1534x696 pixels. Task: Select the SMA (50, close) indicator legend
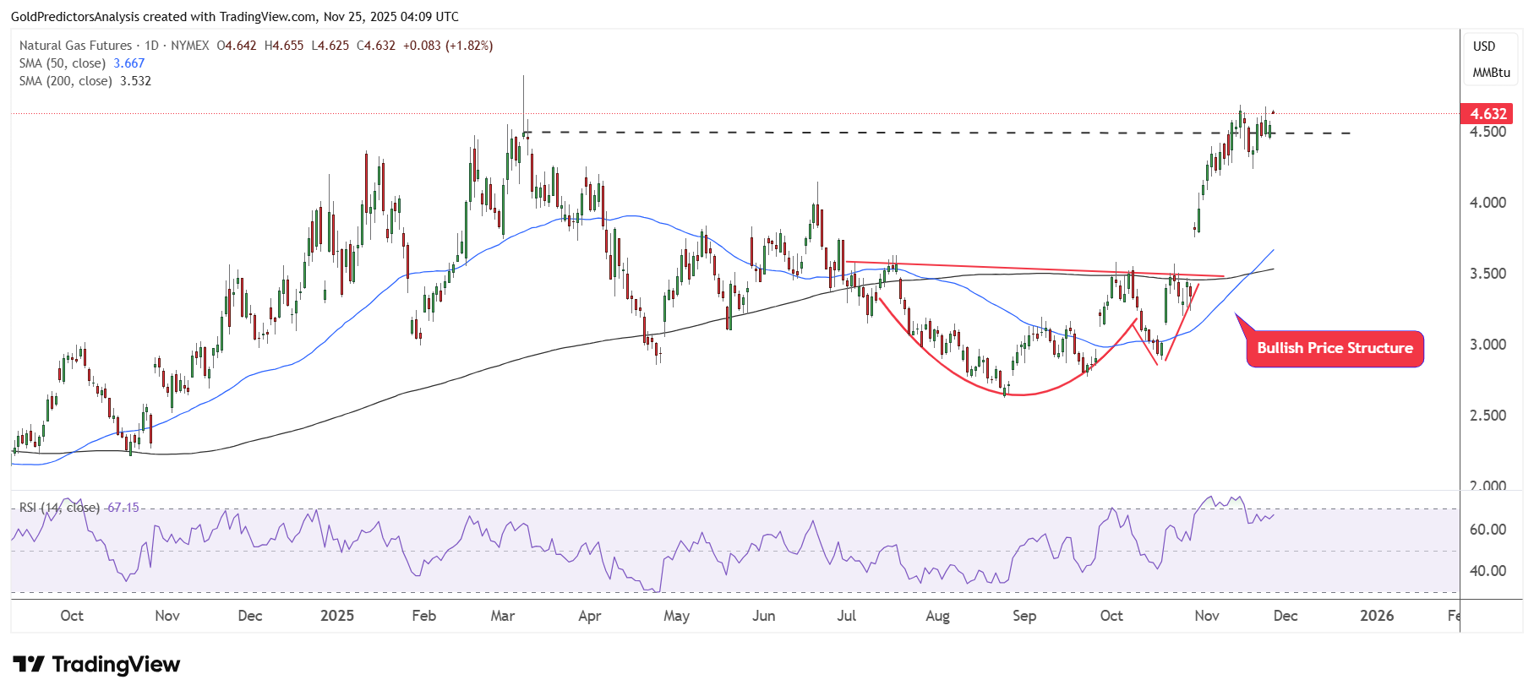click(63, 63)
